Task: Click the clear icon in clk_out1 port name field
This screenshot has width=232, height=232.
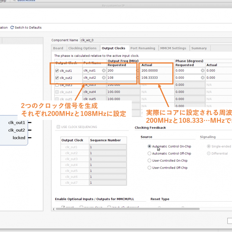Action: (x=104, y=71)
